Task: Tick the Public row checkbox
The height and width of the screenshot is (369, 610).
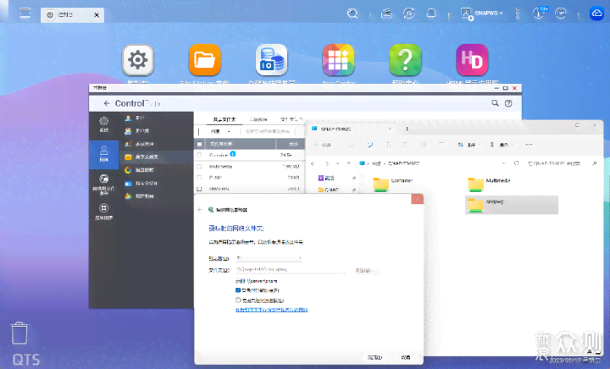Action: [x=200, y=178]
